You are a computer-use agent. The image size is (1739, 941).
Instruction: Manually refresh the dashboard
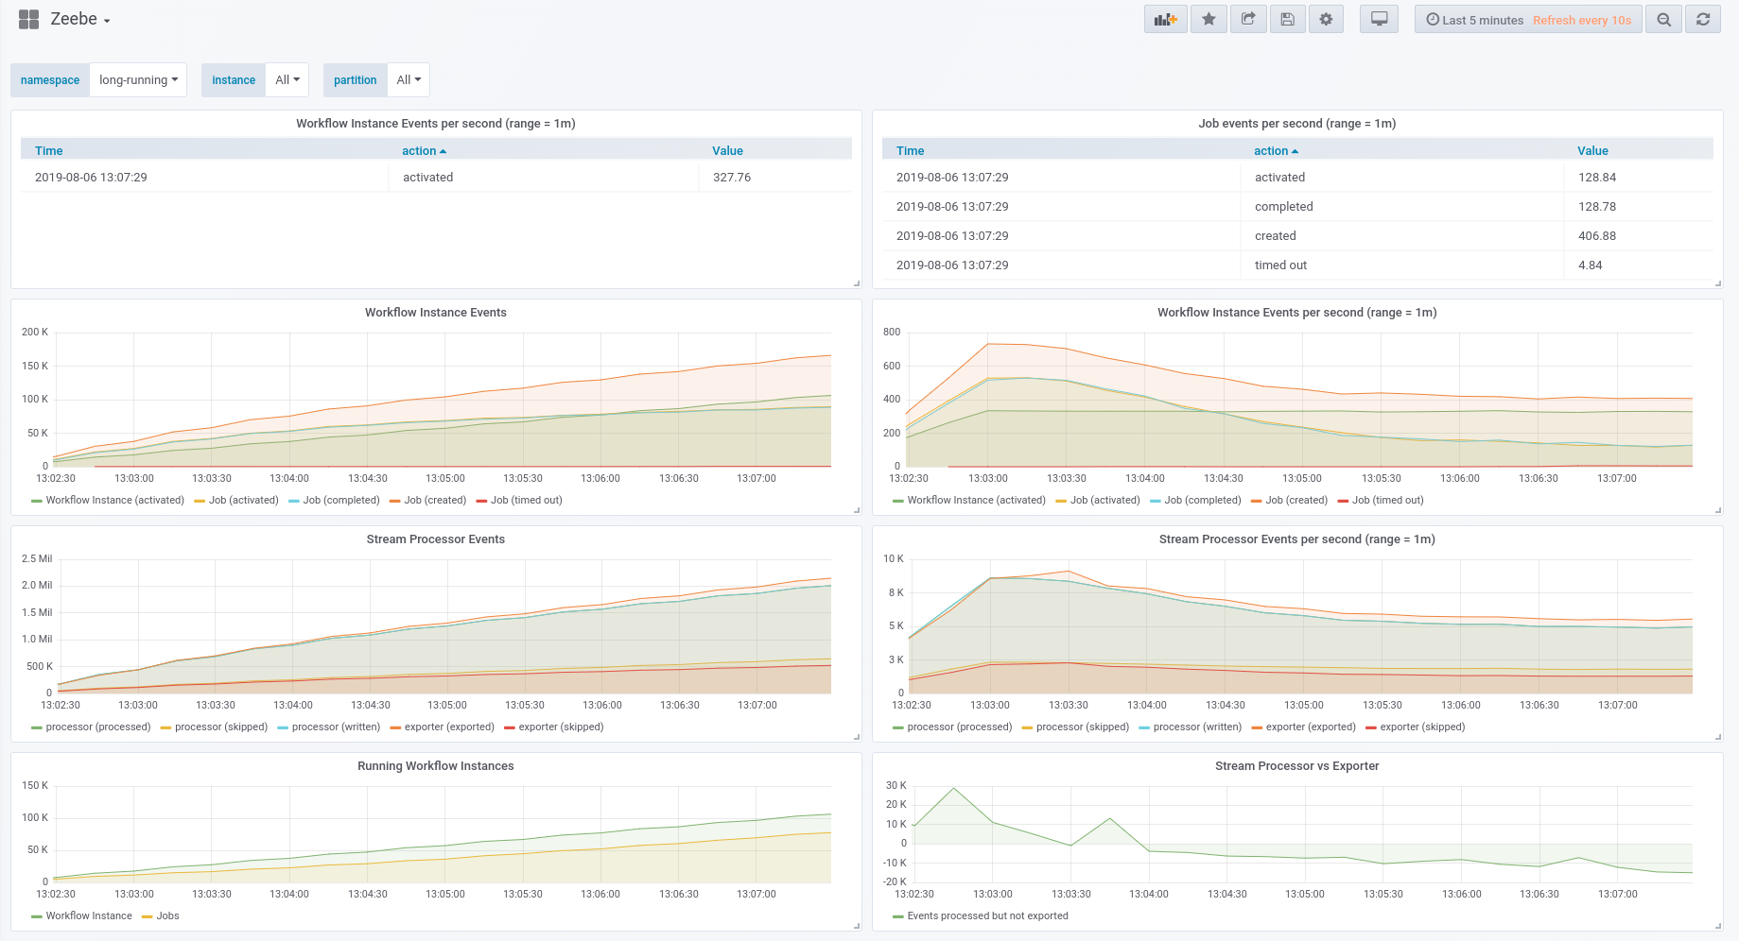pos(1702,19)
